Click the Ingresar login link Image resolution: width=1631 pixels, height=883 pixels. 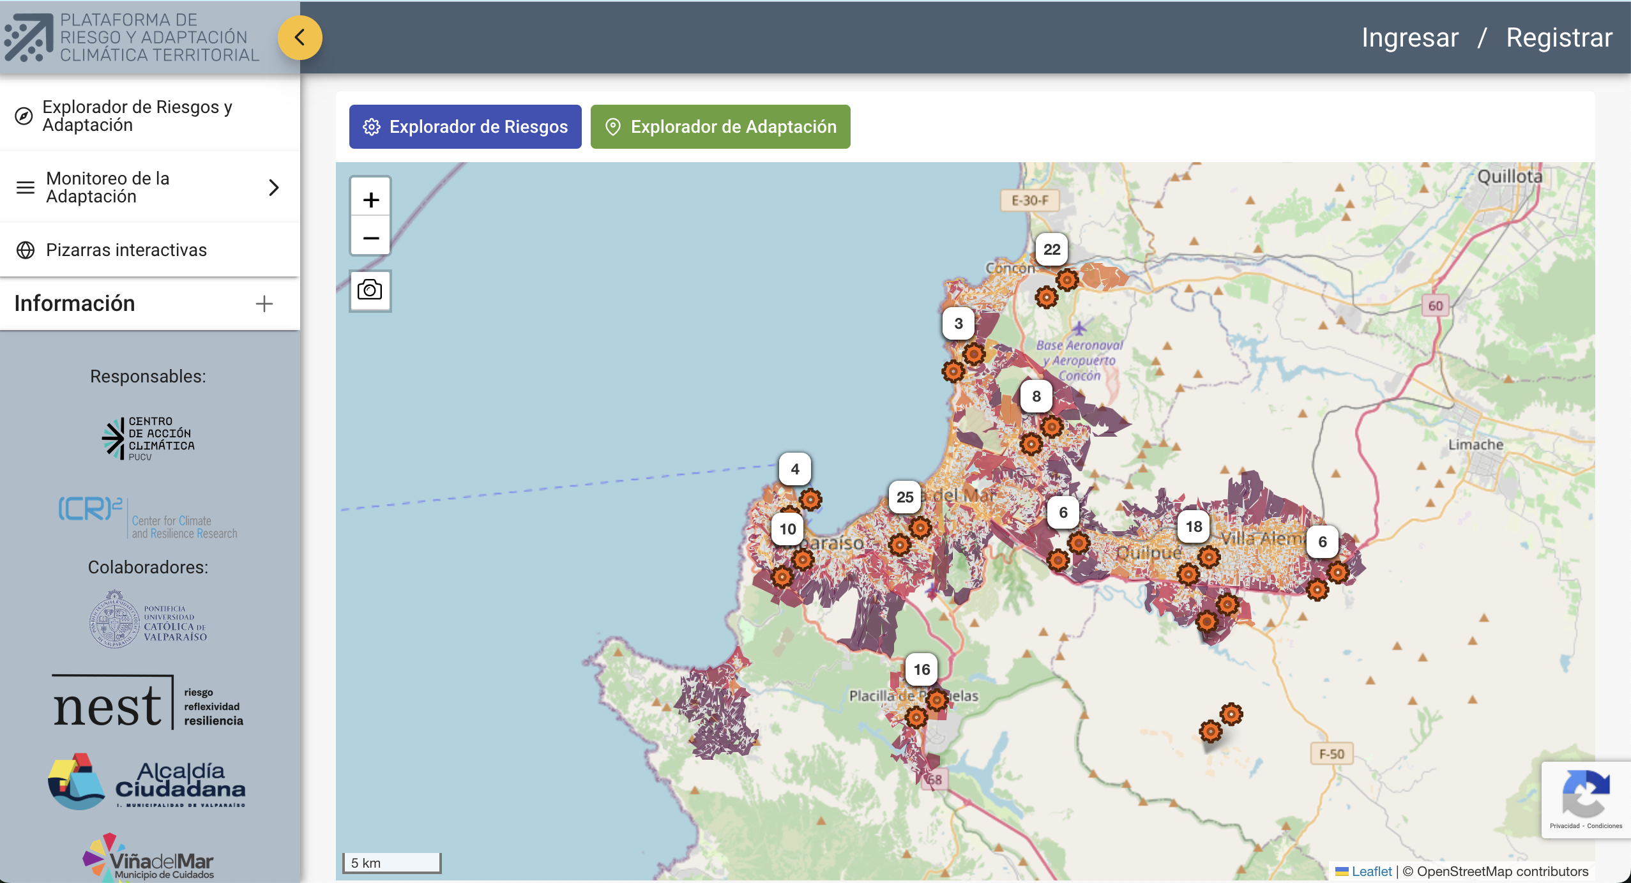(1409, 38)
